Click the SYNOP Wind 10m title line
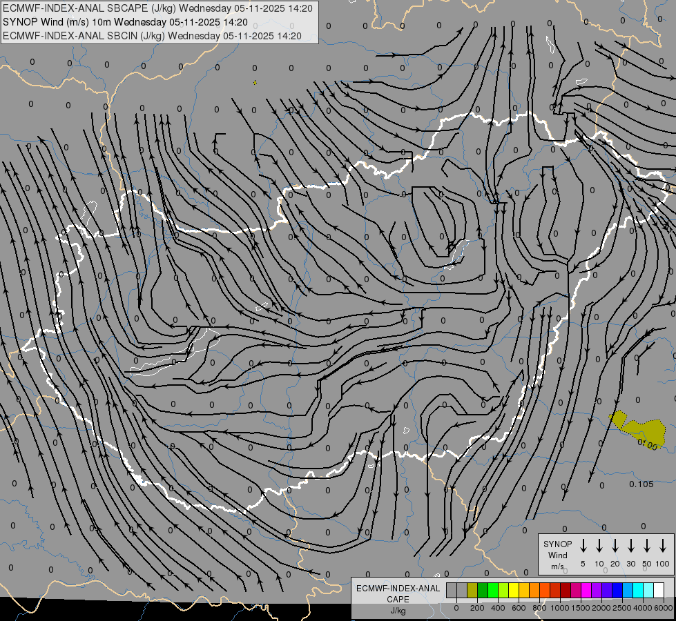Screen dimensions: 676x621 coord(125,22)
